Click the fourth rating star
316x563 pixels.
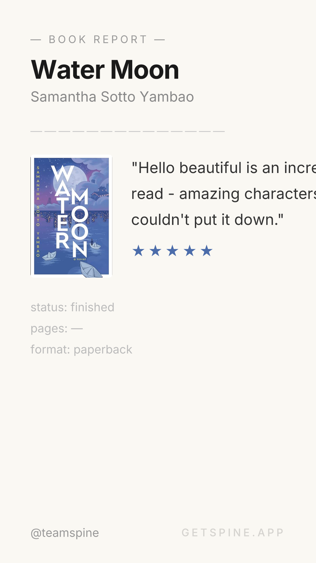click(190, 251)
